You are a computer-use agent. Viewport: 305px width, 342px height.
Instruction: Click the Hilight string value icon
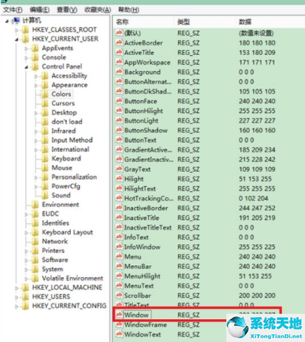119,179
